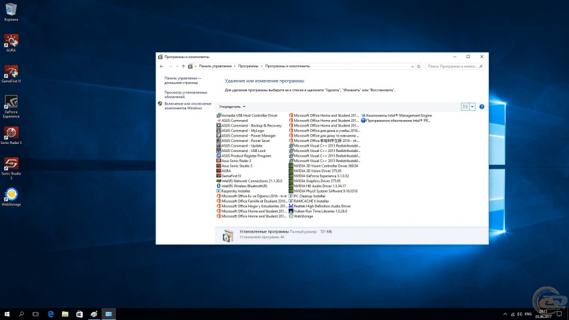The width and height of the screenshot is (569, 320).
Task: Open File Explorer from the taskbar
Action: pos(65,314)
